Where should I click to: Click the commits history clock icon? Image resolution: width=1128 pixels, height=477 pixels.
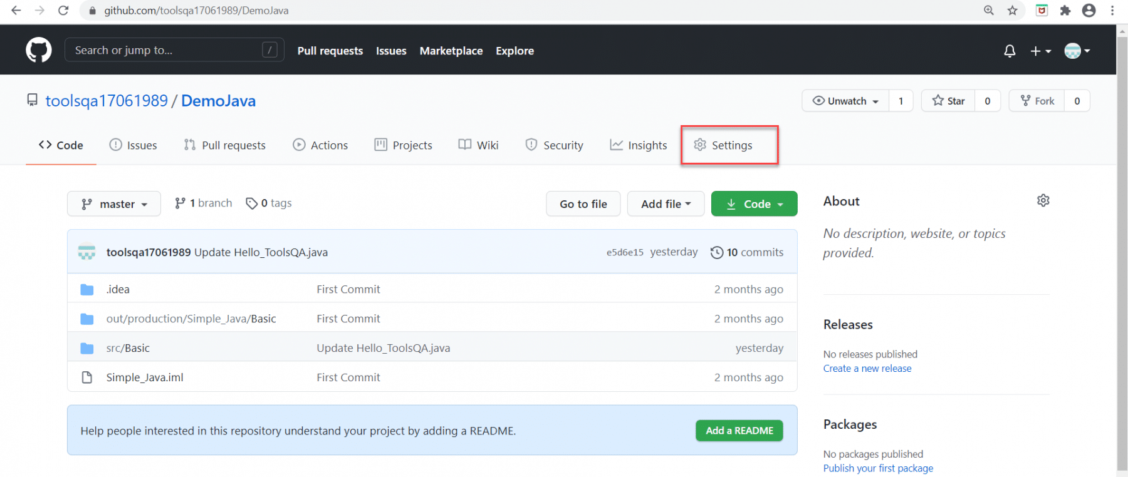[x=717, y=252]
